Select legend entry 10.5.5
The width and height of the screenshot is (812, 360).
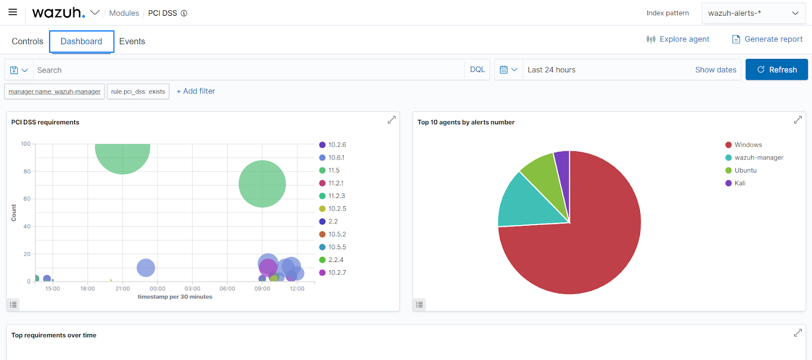(x=332, y=247)
